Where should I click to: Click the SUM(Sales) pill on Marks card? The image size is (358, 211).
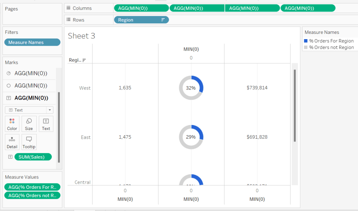click(x=33, y=157)
